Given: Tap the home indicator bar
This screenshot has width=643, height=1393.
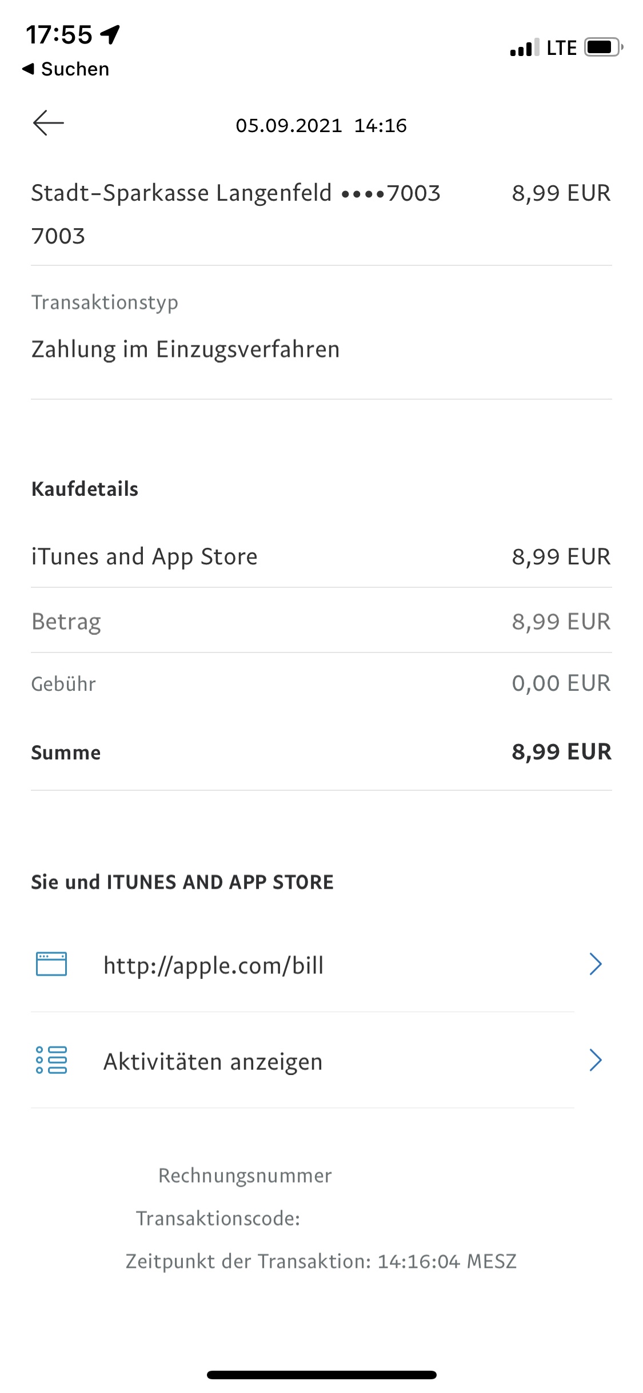Looking at the screenshot, I should point(321,1375).
